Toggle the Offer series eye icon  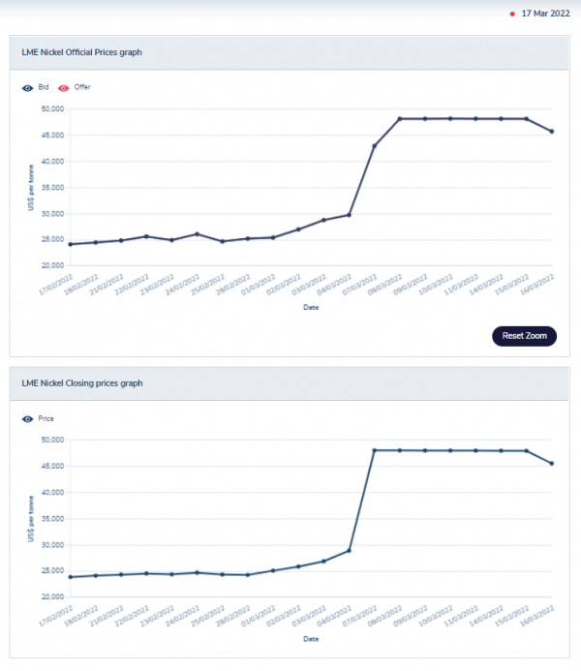point(64,87)
